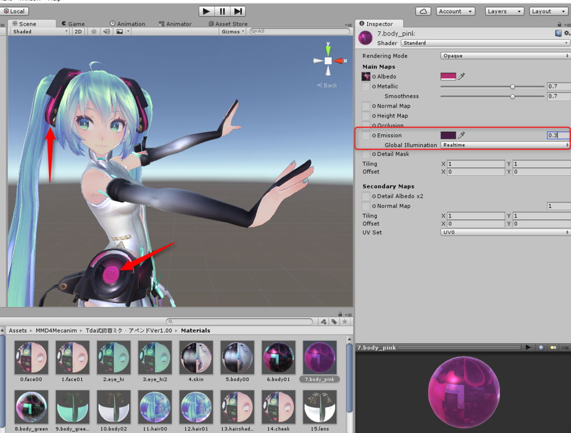
Task: Toggle the Project panel lock icon
Action: (x=340, y=314)
